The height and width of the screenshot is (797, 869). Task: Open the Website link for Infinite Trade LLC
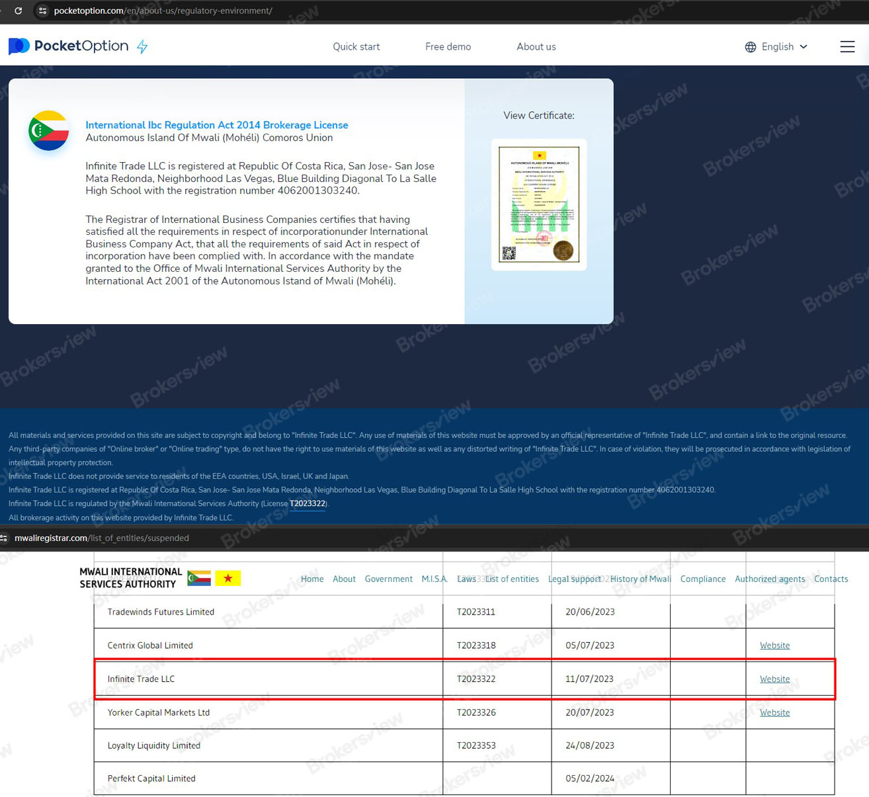tap(774, 679)
